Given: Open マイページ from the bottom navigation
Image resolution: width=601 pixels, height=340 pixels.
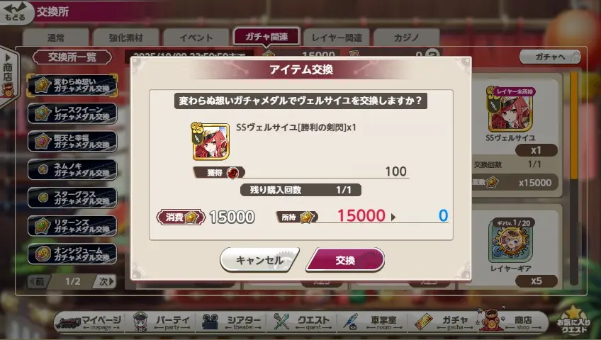Looking at the screenshot, I should coord(89,322).
